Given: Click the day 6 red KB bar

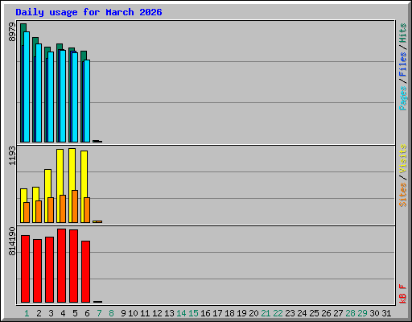Looking at the screenshot, I should tap(85, 271).
